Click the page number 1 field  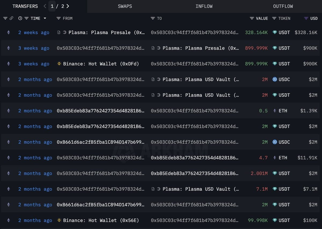[x=52, y=6]
